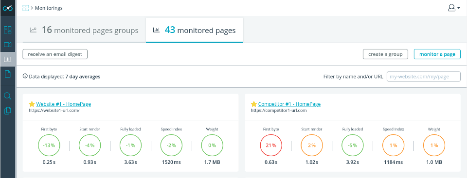The height and width of the screenshot is (178, 467).
Task: Select the 43 monitored pages tab
Action: 195,30
